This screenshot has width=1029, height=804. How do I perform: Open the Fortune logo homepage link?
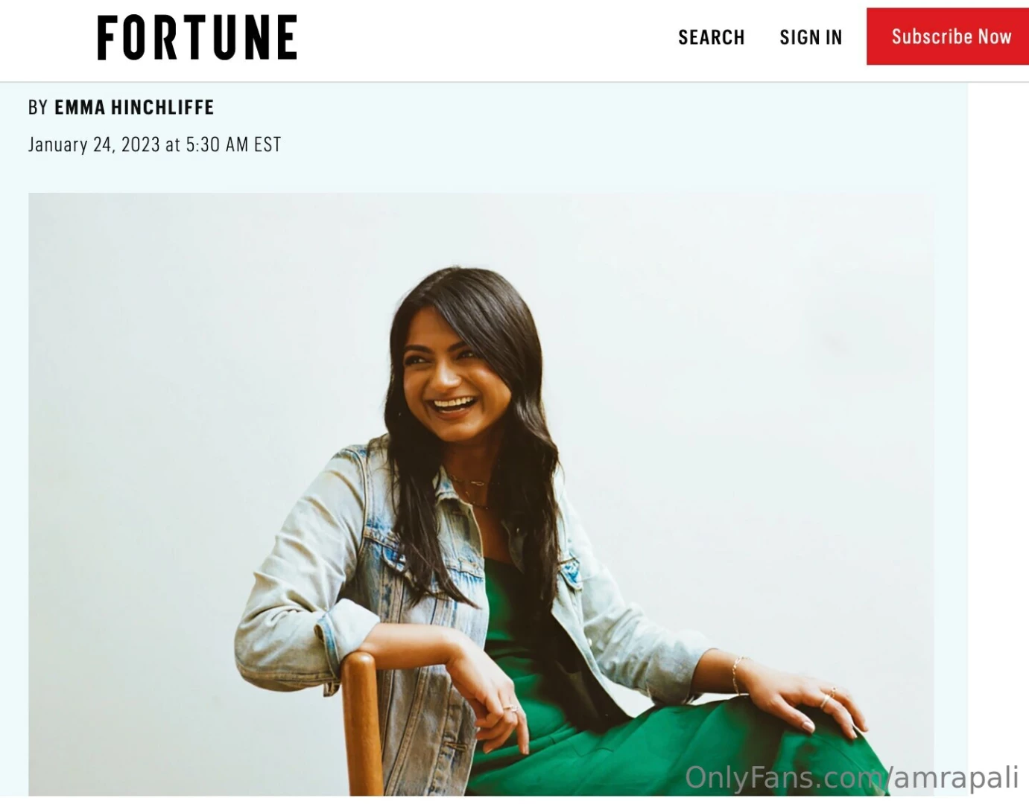point(197,38)
